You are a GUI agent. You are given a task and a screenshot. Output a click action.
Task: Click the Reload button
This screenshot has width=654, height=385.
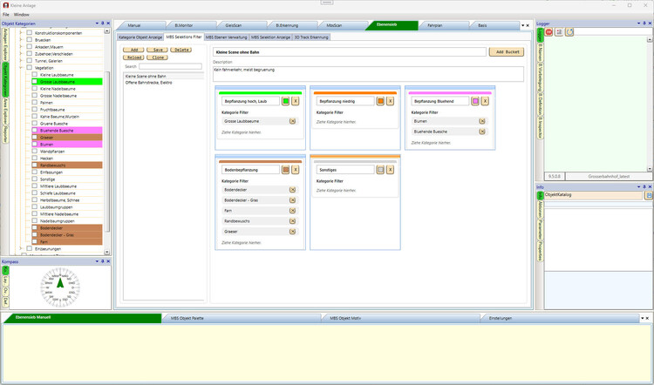click(133, 57)
